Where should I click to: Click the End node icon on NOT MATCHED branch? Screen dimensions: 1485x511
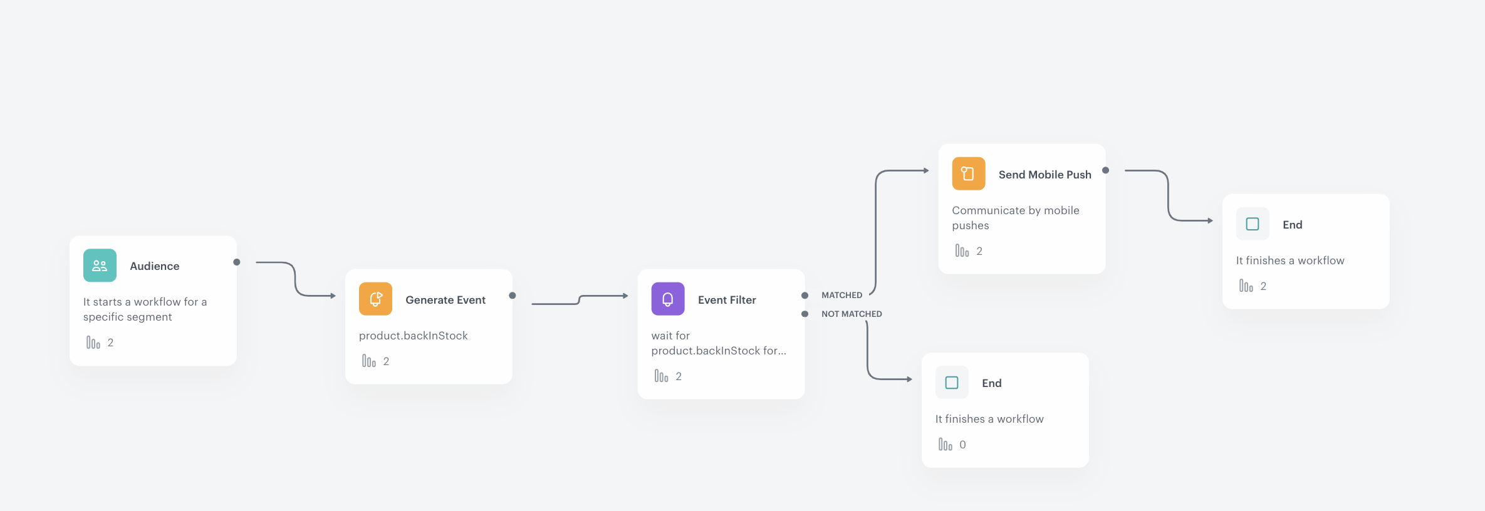951,383
